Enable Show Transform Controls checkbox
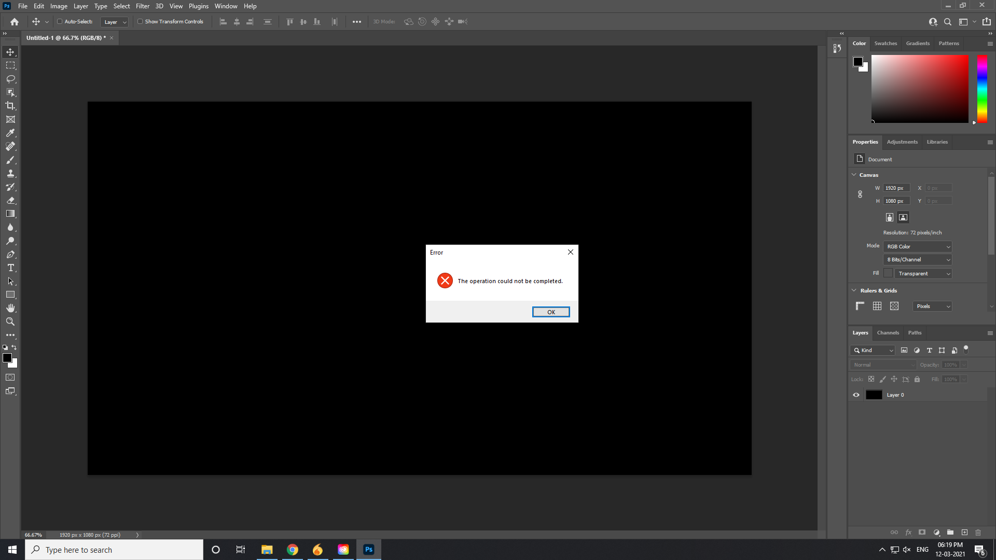This screenshot has height=560, width=996. 140,22
